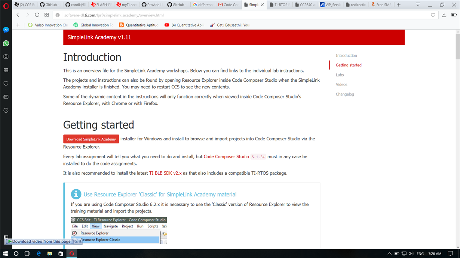Open Global Innovation Fc bookmark
Screen dimensions: 460x258
pyautogui.click(x=93, y=25)
